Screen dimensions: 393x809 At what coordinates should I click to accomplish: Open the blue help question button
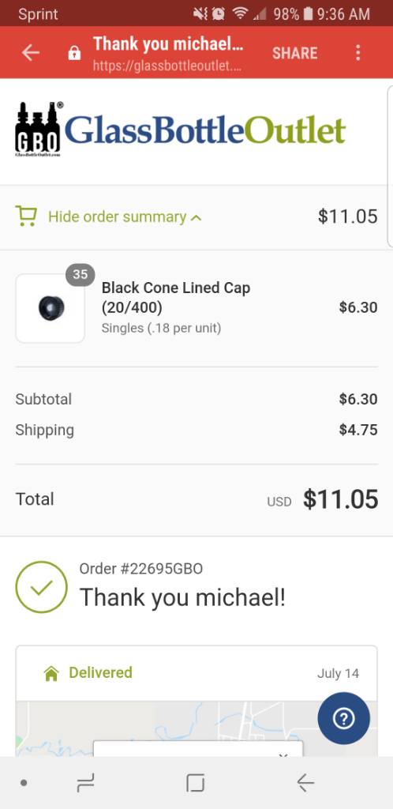pyautogui.click(x=343, y=718)
